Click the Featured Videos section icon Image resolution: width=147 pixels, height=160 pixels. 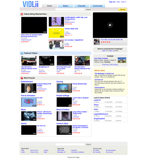tap(22, 53)
